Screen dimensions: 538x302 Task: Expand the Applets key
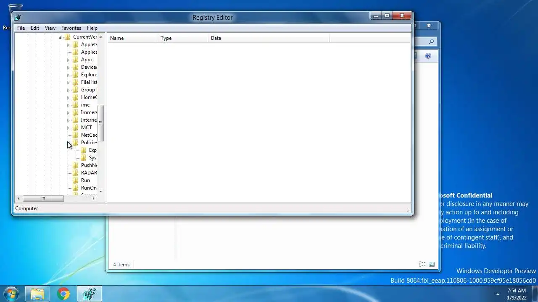(x=68, y=44)
